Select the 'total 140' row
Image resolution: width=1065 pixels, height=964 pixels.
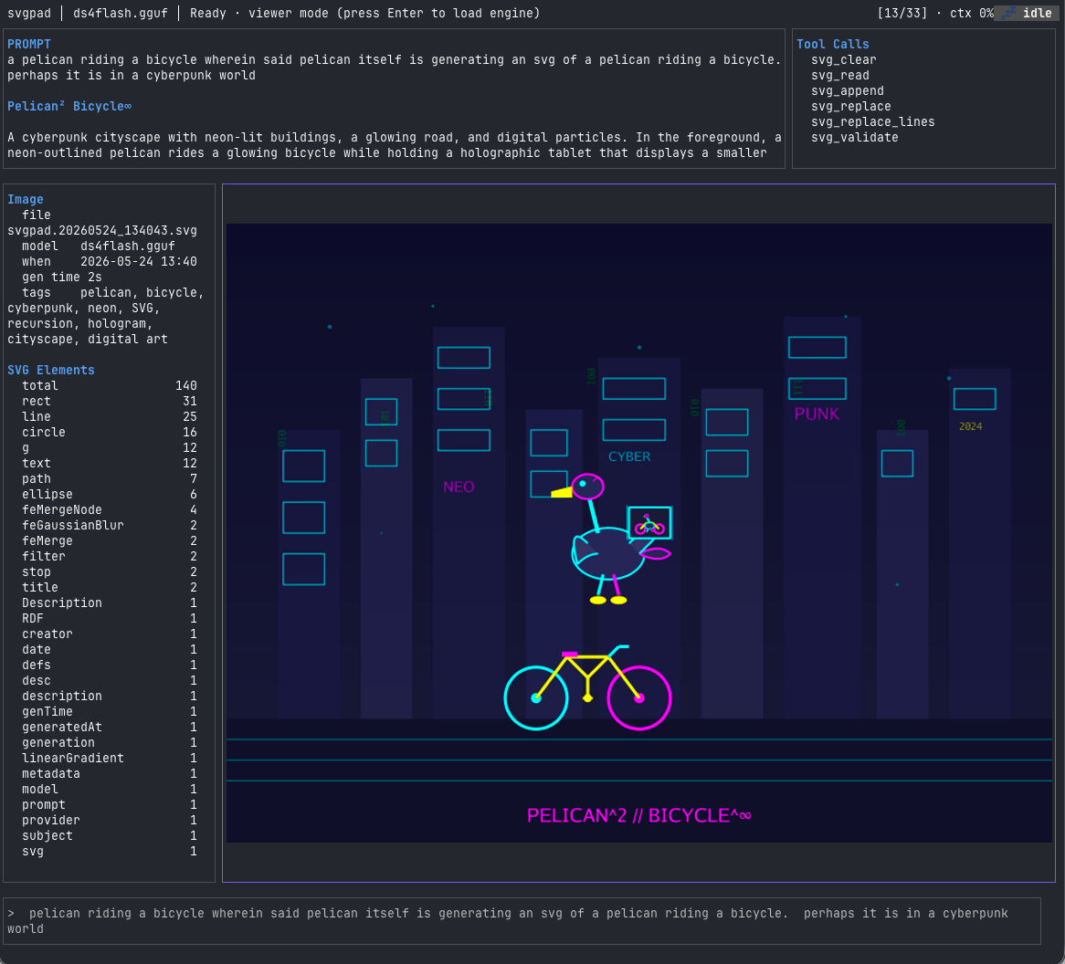110,385
